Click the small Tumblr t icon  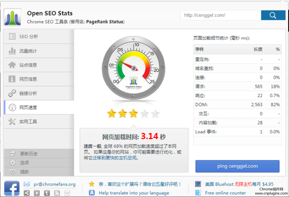(47, 193)
